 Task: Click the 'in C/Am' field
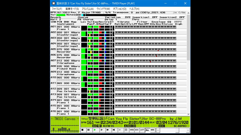(179, 12)
